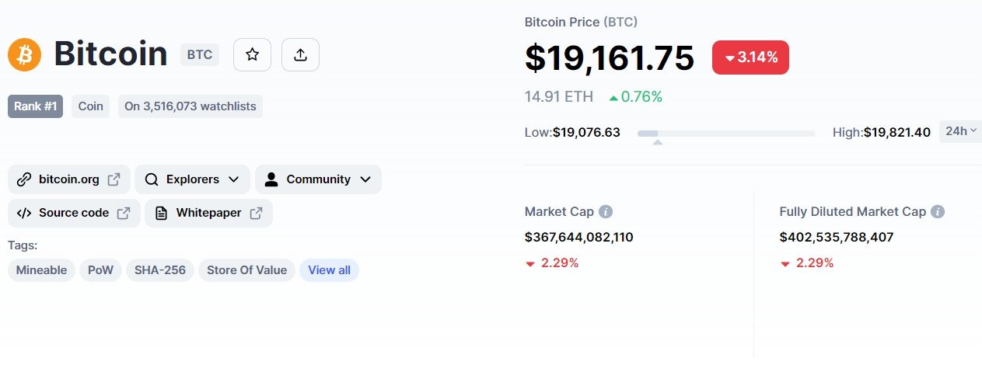The width and height of the screenshot is (982, 365).
Task: Click the Community person icon
Action: click(271, 179)
